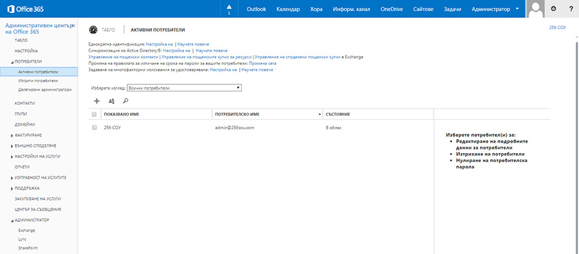Click Настройка на for Еднократна идентификация
This screenshot has width=579, height=254.
click(159, 44)
